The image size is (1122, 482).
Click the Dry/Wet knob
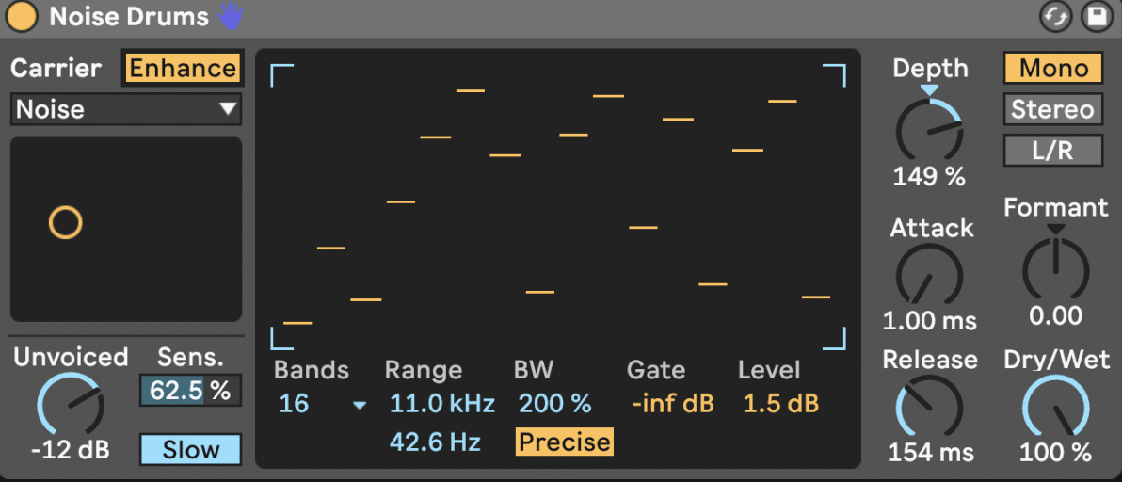pyautogui.click(x=1055, y=408)
